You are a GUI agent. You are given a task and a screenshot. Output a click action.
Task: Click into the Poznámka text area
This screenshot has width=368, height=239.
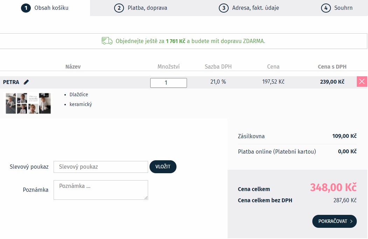pyautogui.click(x=101, y=190)
